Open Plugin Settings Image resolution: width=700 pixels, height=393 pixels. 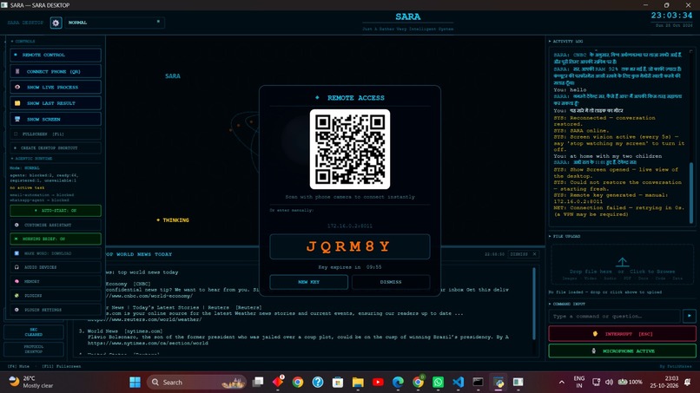(x=56, y=310)
